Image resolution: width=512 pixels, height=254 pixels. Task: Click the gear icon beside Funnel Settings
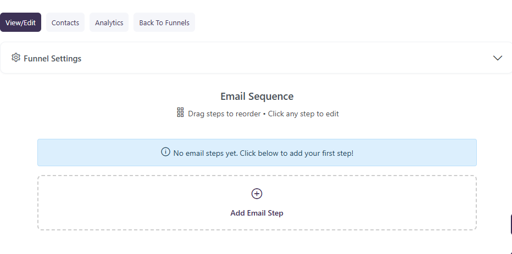tap(16, 58)
